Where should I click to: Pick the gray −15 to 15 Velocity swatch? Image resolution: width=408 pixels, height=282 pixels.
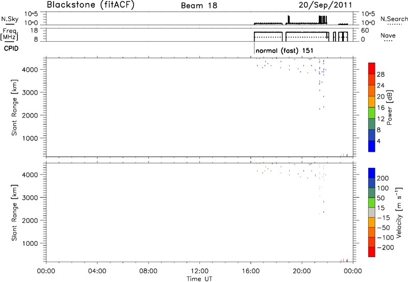click(372, 212)
